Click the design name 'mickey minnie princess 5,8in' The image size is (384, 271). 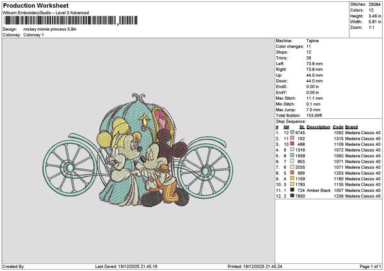click(50, 29)
